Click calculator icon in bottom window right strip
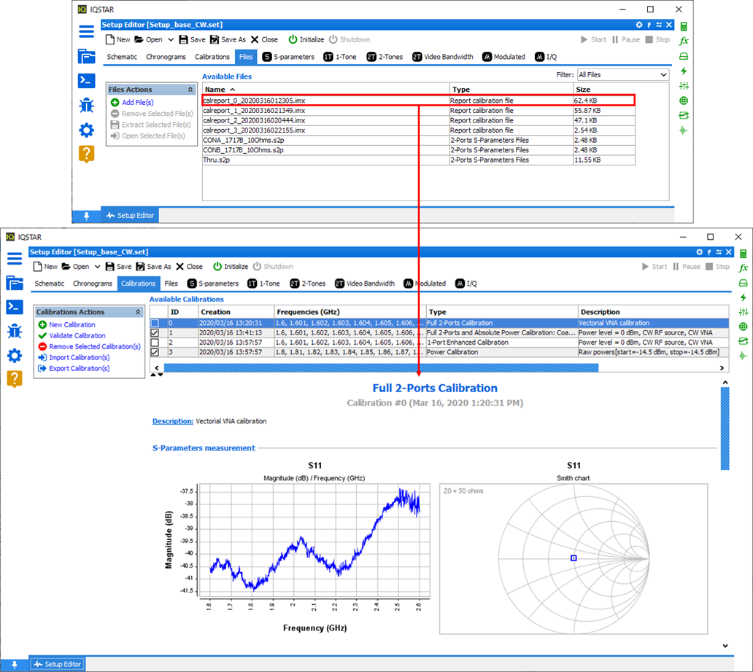This screenshot has height=672, width=753. tap(744, 253)
